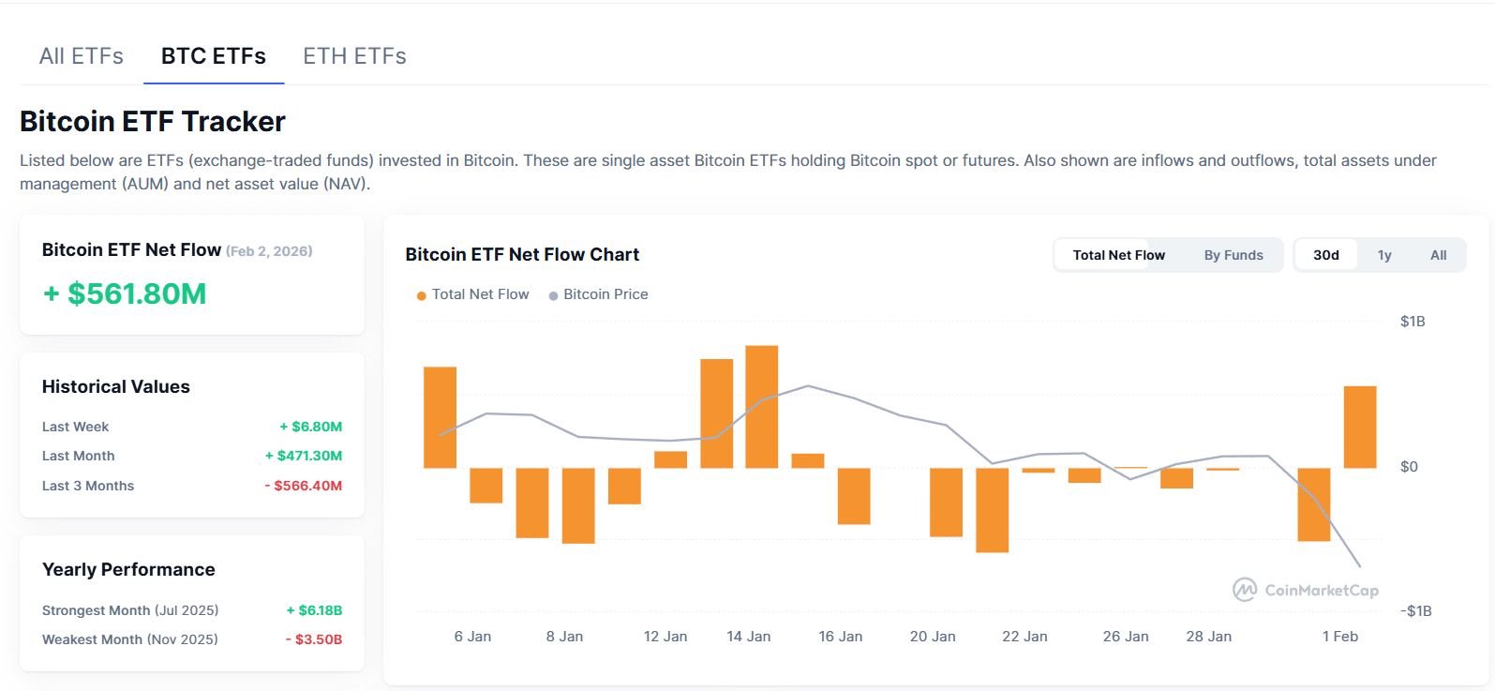1495x691 pixels.
Task: Open the ETH ETFs tab
Action: pos(354,56)
